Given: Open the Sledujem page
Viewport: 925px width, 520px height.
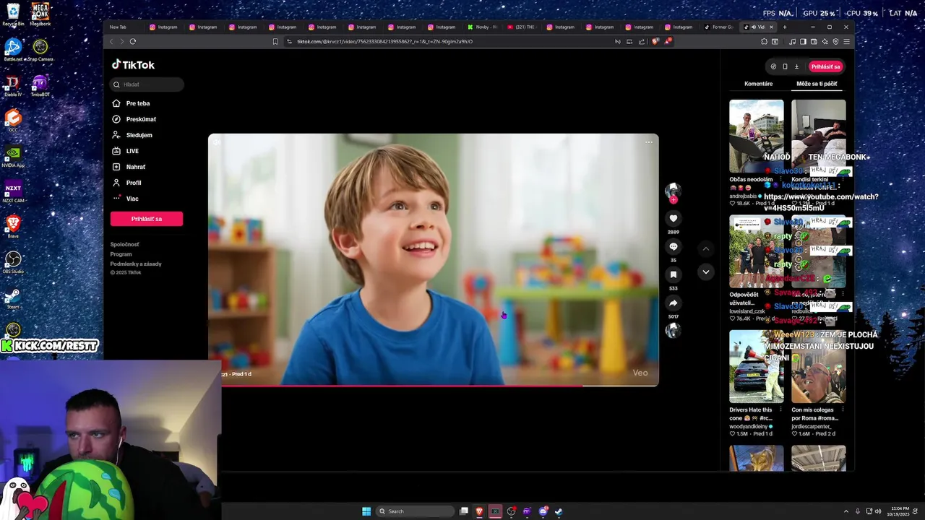Looking at the screenshot, I should (x=139, y=135).
